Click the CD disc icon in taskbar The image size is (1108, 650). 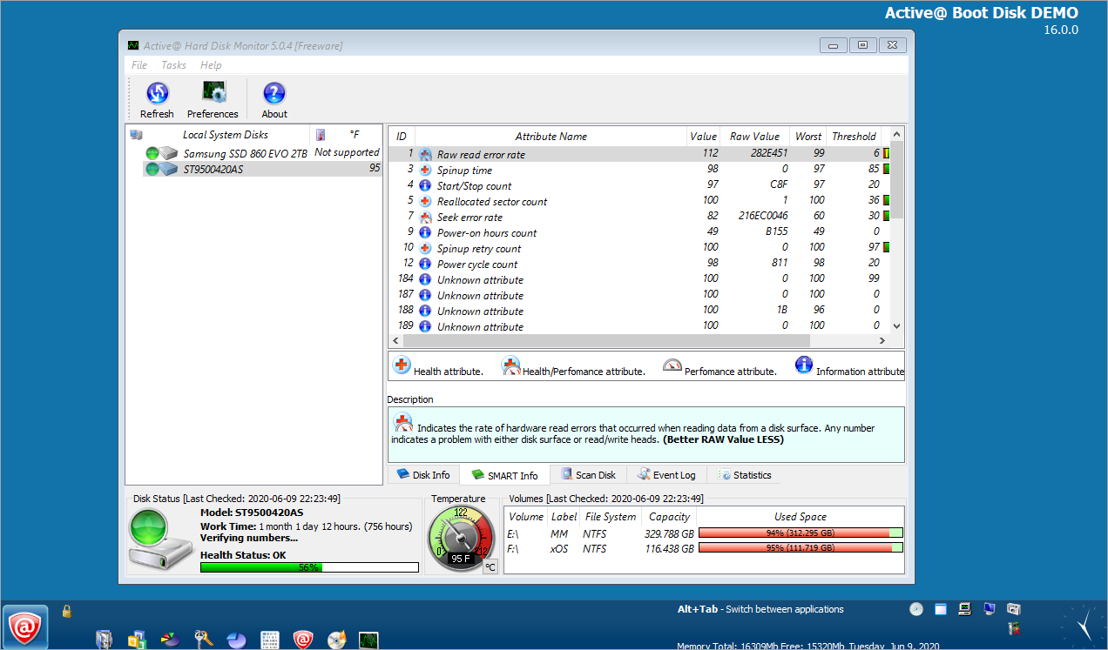337,640
